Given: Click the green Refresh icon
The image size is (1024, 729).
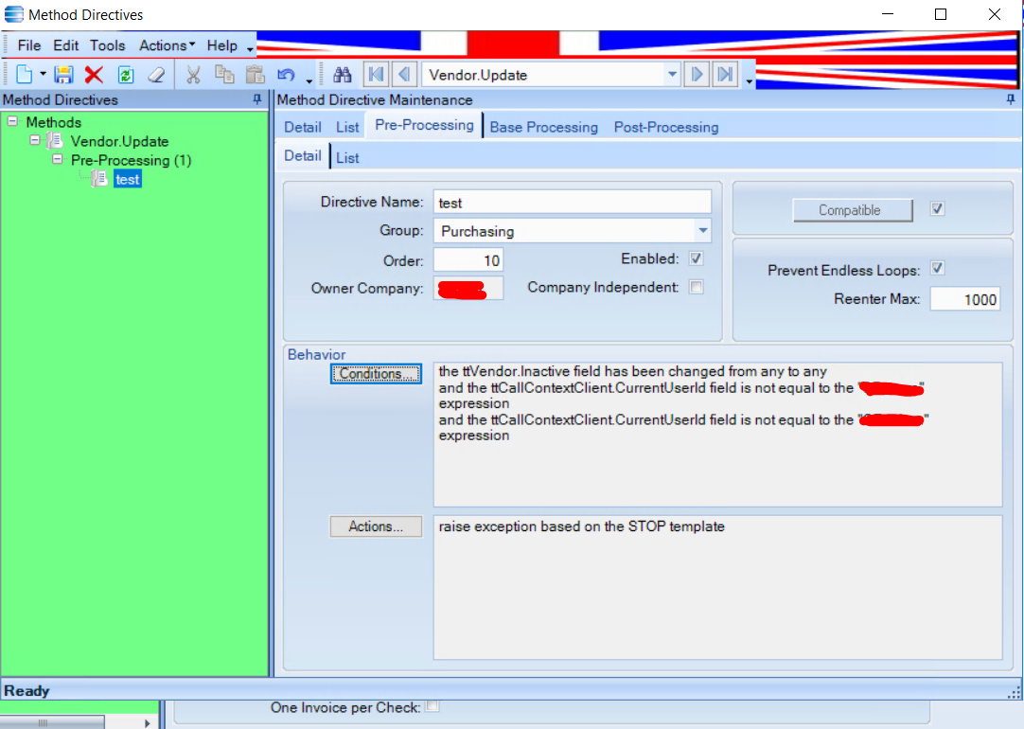Looking at the screenshot, I should coord(126,75).
